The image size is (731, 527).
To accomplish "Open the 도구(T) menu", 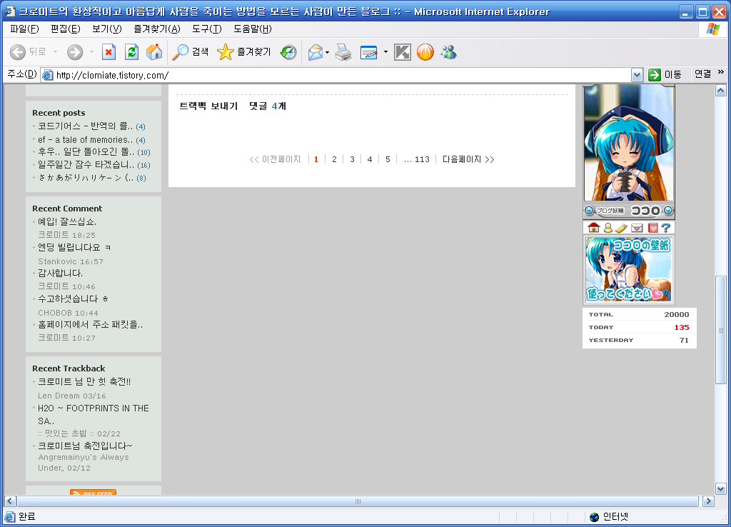I will click(x=206, y=29).
